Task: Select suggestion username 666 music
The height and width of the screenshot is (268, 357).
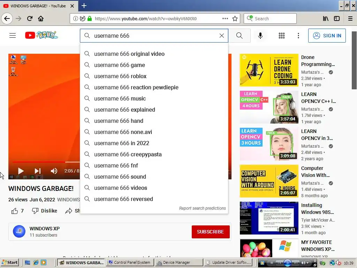Action: [154, 98]
